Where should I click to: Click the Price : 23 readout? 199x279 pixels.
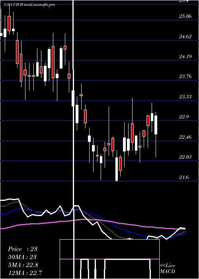click(x=23, y=249)
